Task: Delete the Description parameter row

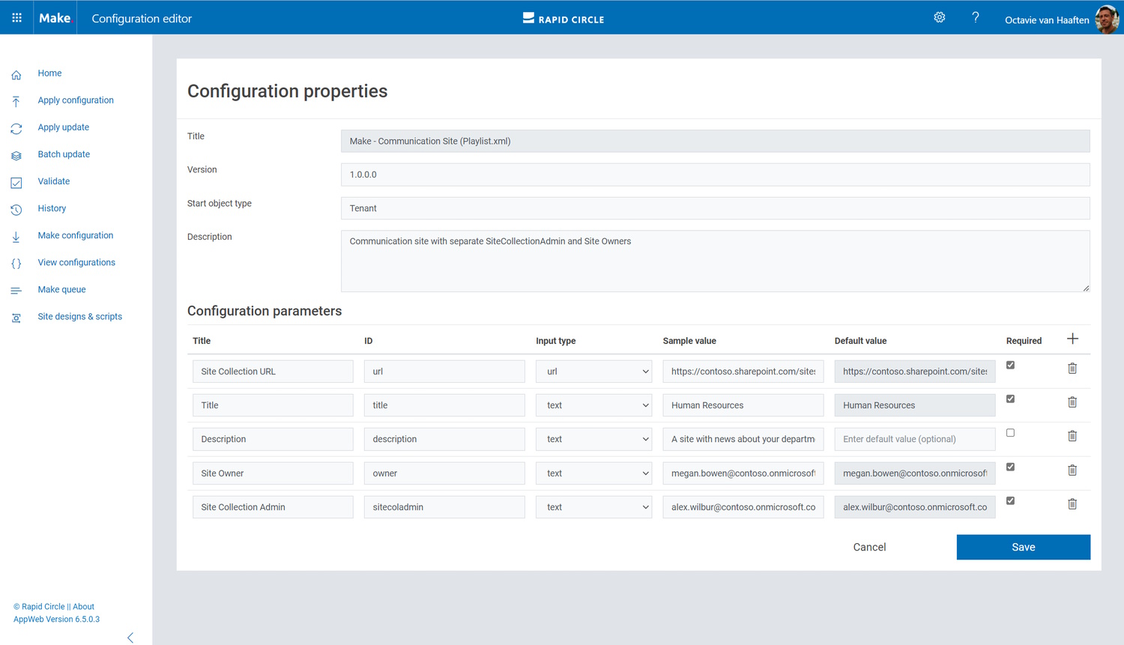Action: [x=1072, y=436]
